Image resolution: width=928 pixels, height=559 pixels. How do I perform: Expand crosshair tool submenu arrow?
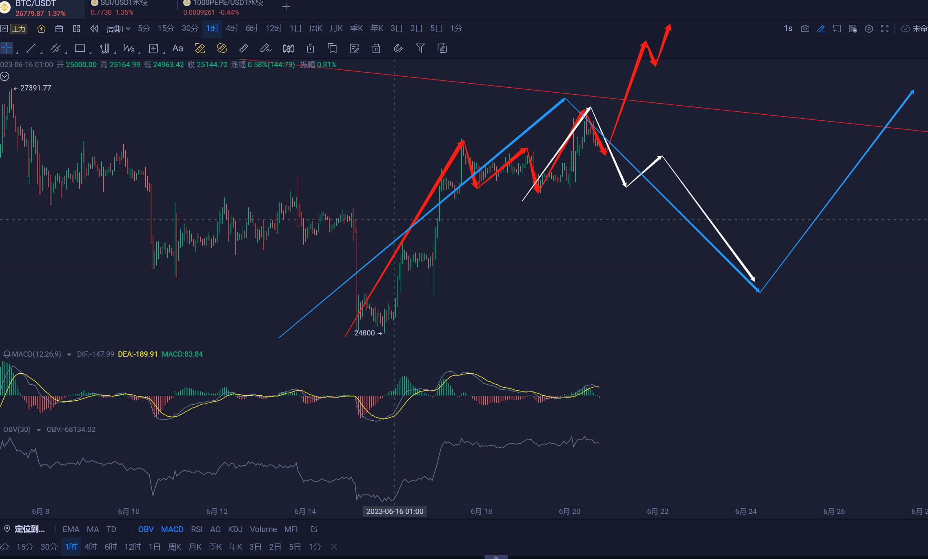click(17, 53)
